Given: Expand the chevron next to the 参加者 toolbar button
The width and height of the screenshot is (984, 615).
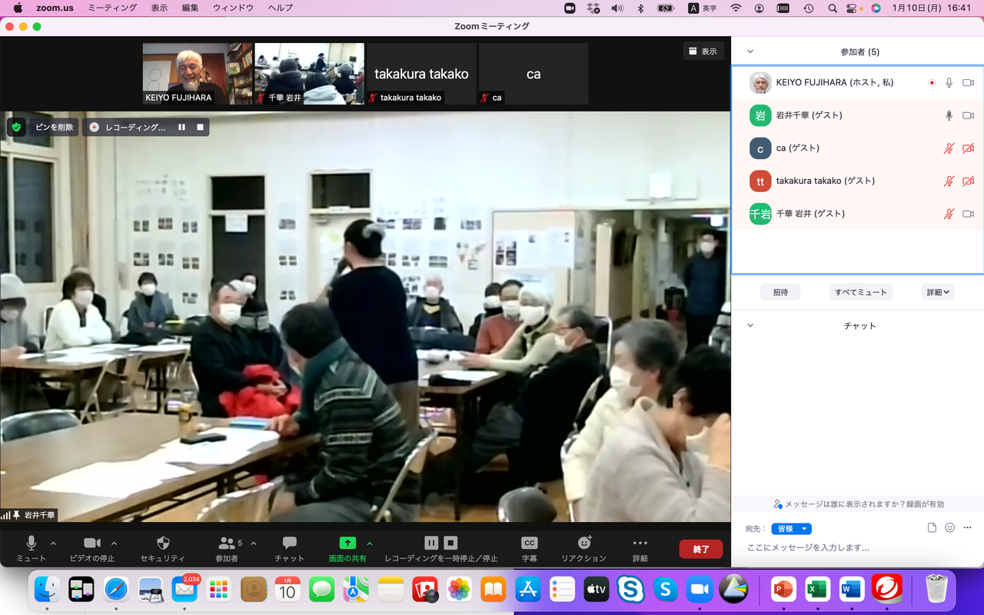Looking at the screenshot, I should point(254,543).
